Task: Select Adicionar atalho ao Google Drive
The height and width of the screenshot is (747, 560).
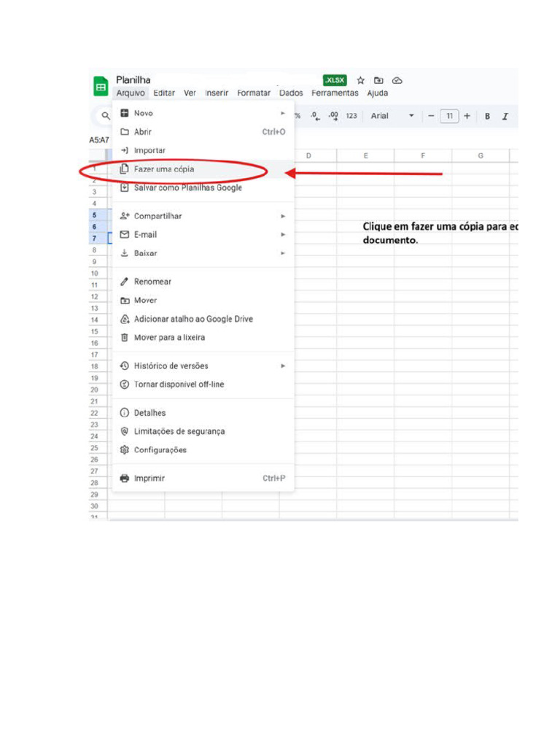Action: (x=203, y=319)
